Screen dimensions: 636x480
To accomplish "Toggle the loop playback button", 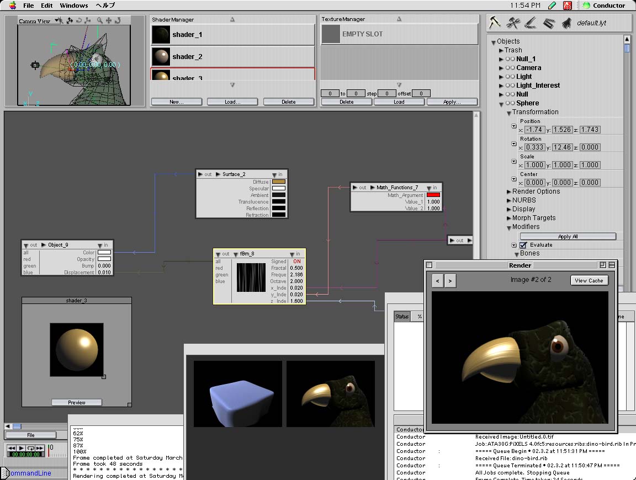I will click(31, 448).
